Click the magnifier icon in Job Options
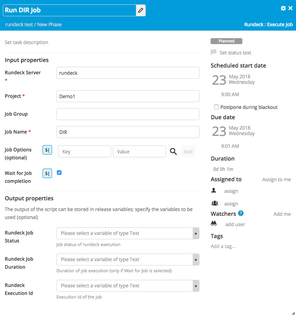The width and height of the screenshot is (296, 316). [x=173, y=151]
